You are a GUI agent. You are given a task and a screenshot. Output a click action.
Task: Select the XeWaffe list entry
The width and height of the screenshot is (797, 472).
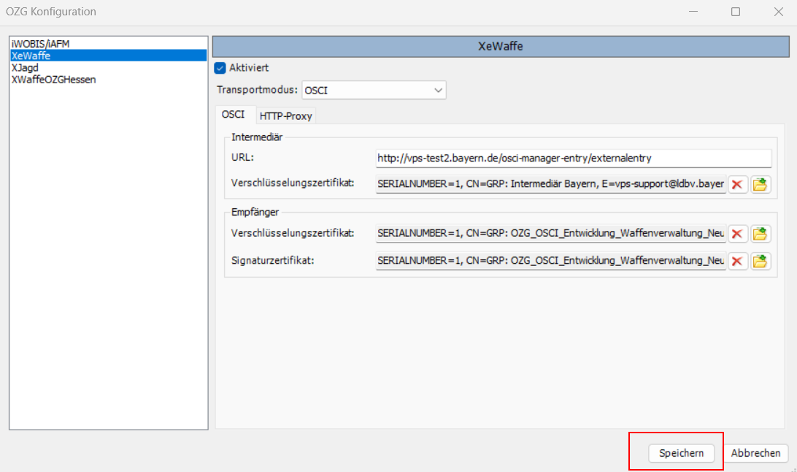pyautogui.click(x=31, y=56)
